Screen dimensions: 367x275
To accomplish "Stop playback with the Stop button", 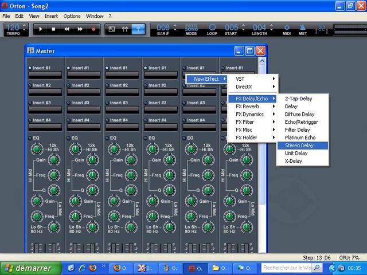I will [53, 29].
